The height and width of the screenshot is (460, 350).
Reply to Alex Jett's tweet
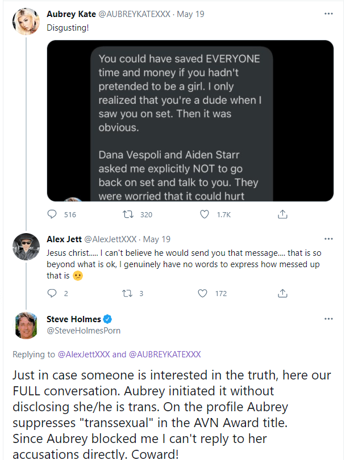point(52,293)
